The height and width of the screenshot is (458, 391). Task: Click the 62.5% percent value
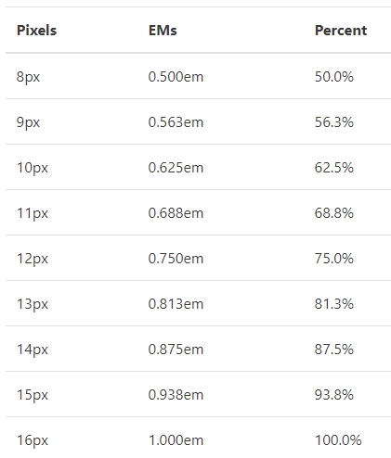tap(333, 168)
